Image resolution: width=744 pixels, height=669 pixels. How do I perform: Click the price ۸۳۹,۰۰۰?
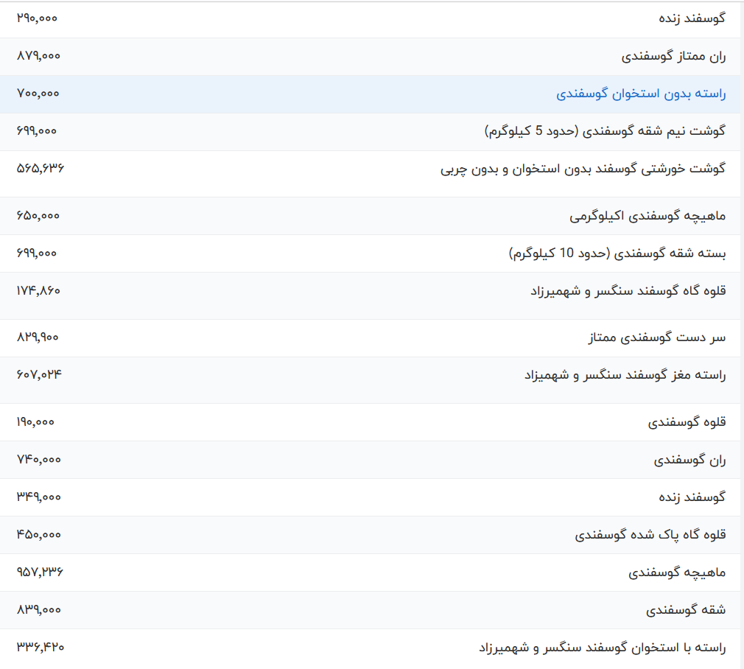click(39, 609)
